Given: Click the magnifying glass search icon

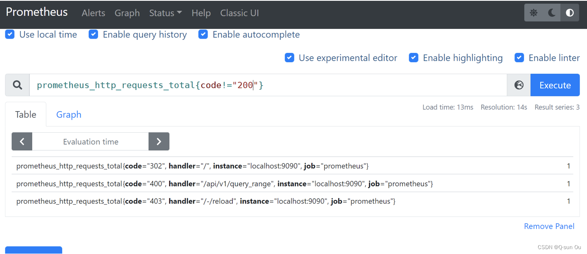Looking at the screenshot, I should pyautogui.click(x=18, y=85).
